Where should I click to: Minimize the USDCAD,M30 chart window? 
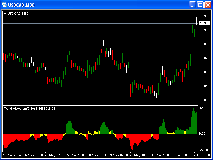(192, 5)
